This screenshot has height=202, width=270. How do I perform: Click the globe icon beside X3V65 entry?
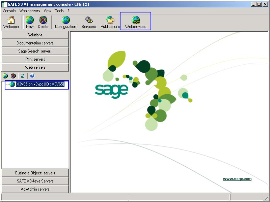point(12,84)
